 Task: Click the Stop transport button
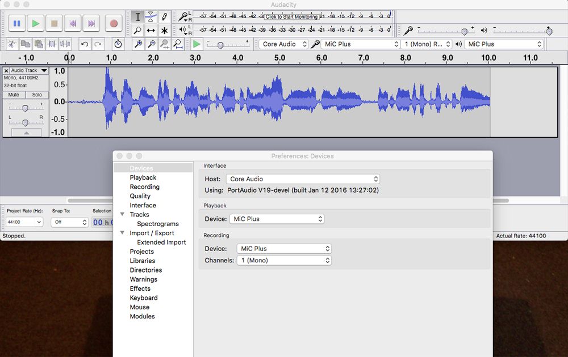(54, 23)
